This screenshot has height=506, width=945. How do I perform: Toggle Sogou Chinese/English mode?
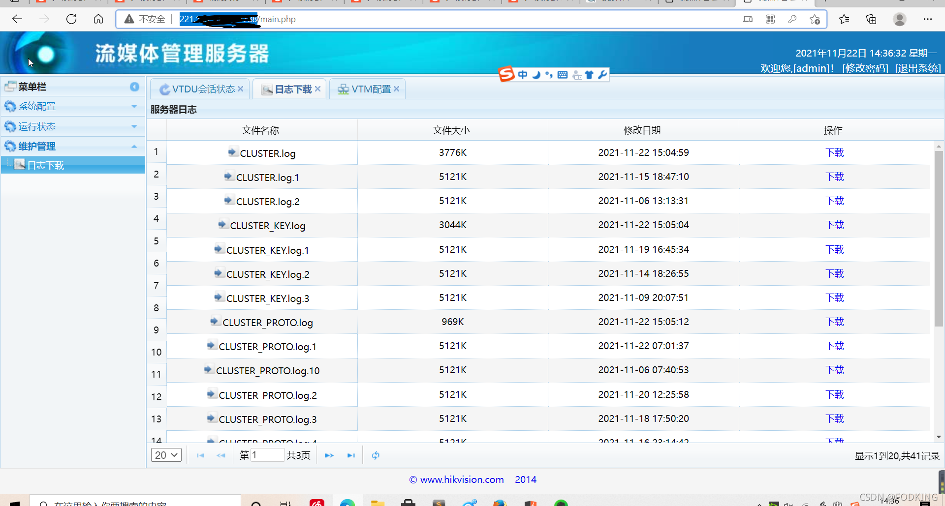(523, 75)
